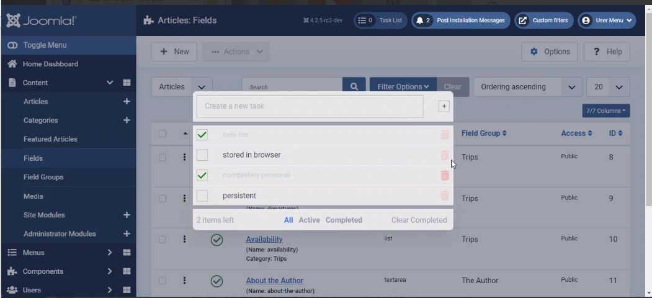Click the add task plus button
This screenshot has width=652, height=298.
pos(444,106)
